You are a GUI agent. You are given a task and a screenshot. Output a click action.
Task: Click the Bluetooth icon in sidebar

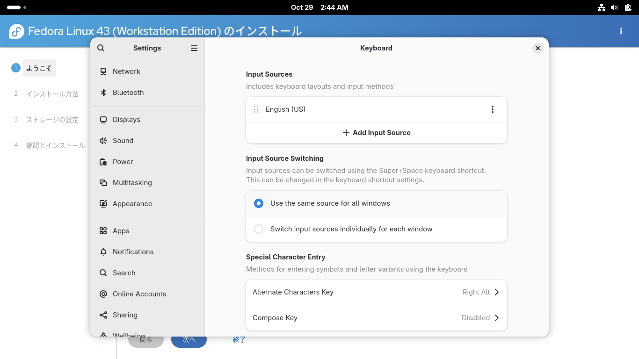[103, 93]
